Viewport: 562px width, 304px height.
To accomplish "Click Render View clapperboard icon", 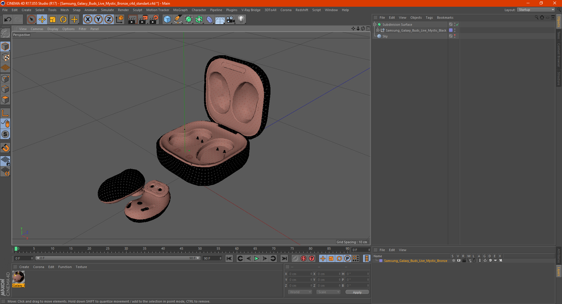I will pos(132,20).
